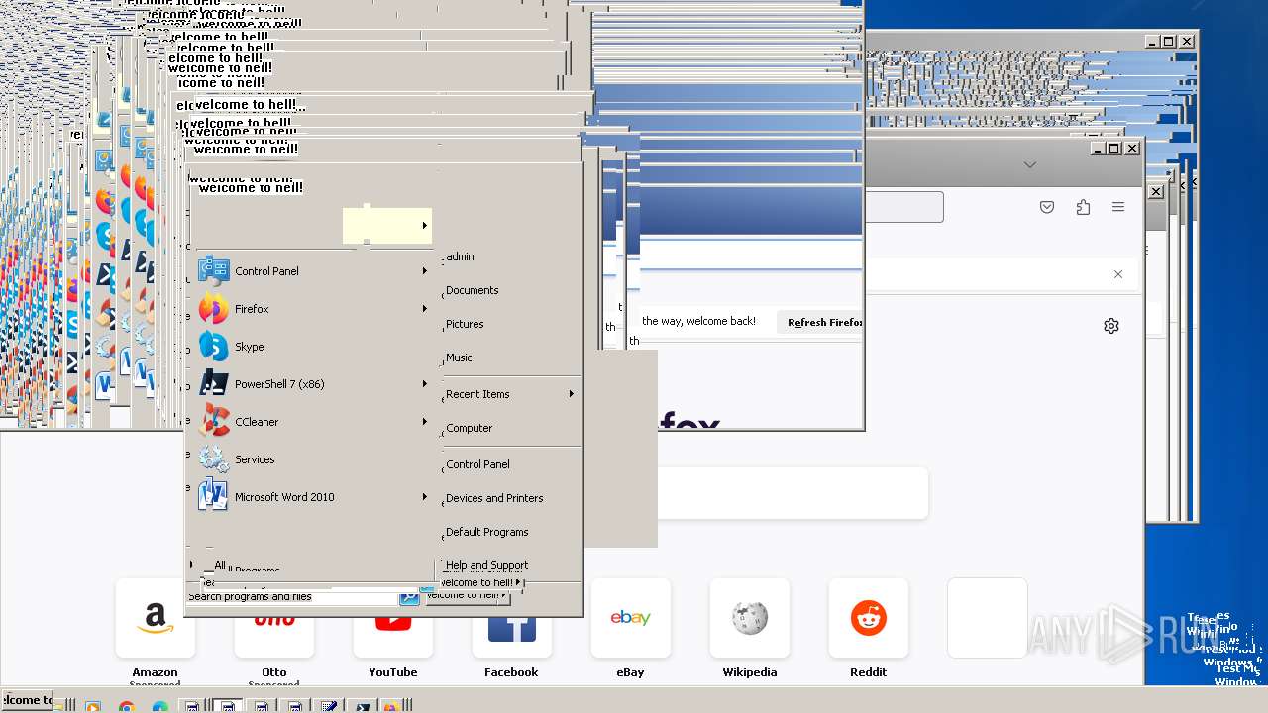Open Documents from the Start menu
The width and height of the screenshot is (1268, 713).
click(472, 290)
